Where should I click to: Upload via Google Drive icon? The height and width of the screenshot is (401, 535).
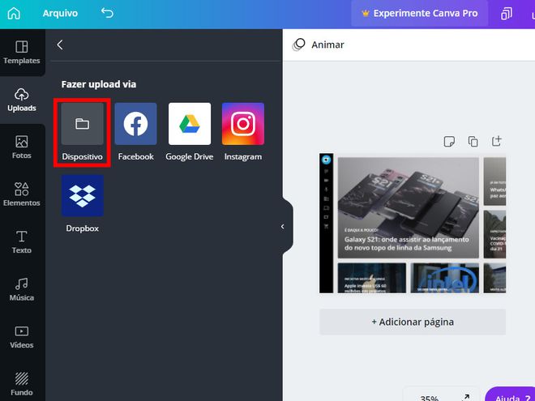pyautogui.click(x=190, y=124)
